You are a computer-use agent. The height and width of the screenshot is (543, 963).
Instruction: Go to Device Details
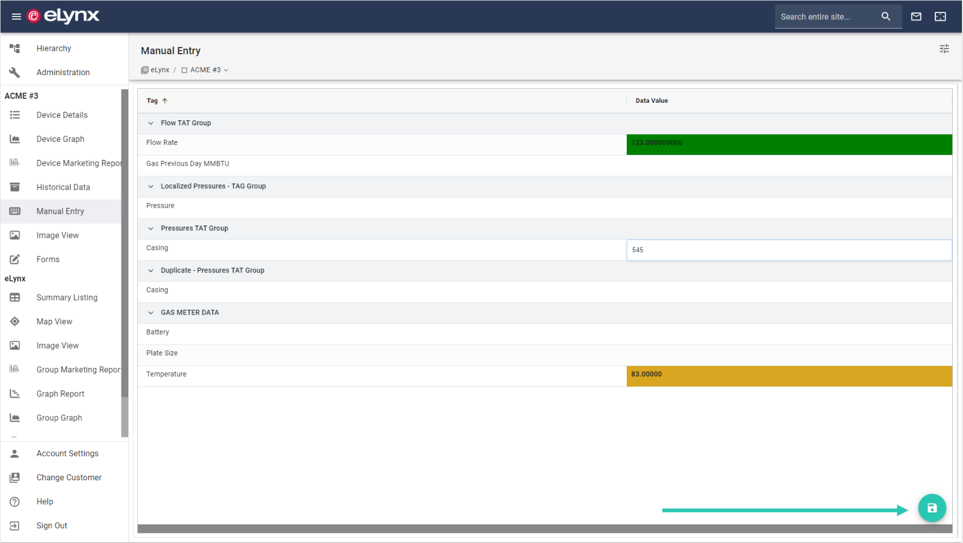(62, 115)
